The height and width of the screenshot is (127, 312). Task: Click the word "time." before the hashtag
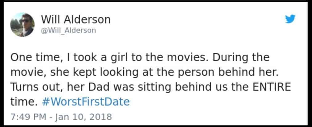click(x=21, y=102)
